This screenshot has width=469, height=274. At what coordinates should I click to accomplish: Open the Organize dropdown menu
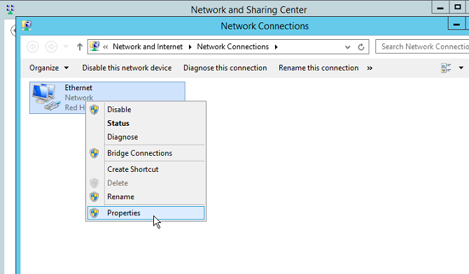(49, 68)
